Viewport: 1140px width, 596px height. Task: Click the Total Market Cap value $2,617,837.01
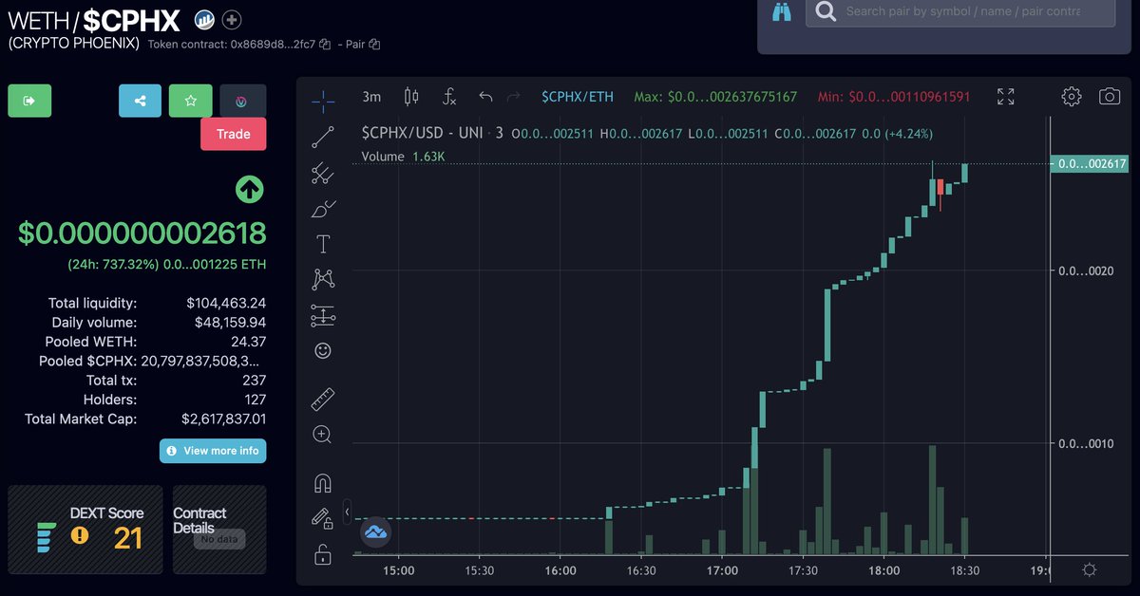pyautogui.click(x=224, y=419)
